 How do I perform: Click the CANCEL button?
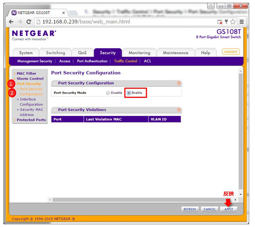[x=209, y=209]
